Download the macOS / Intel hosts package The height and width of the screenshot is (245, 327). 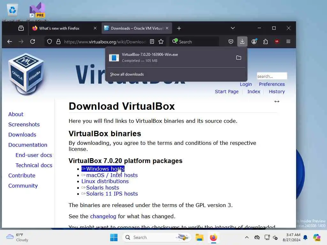pyautogui.click(x=110, y=175)
